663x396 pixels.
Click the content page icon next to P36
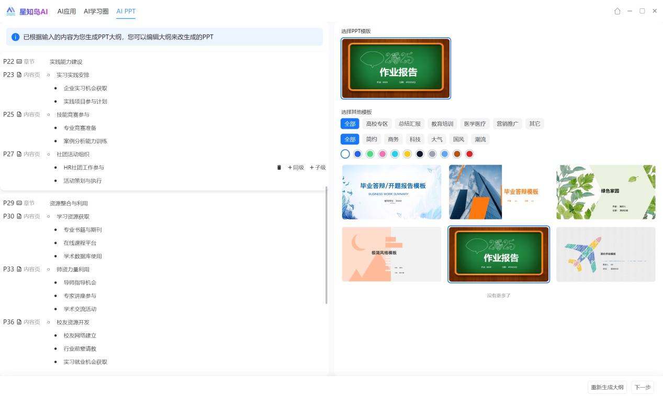19,322
